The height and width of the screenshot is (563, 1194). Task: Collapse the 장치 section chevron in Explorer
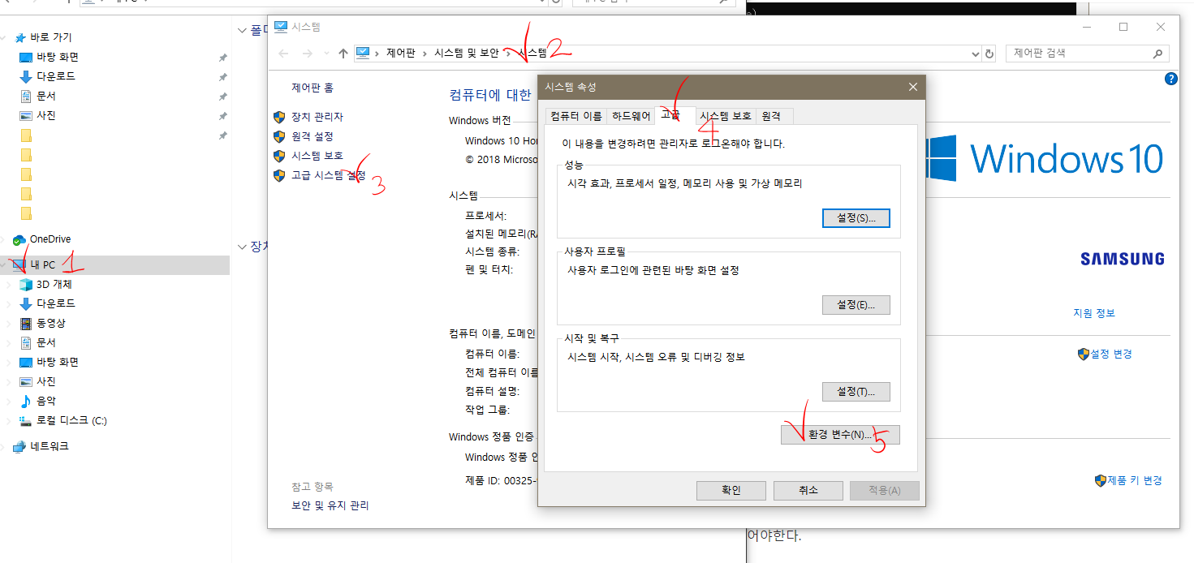242,246
